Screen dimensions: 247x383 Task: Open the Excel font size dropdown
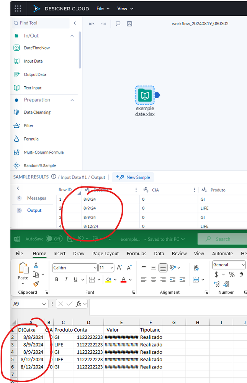tap(112, 268)
